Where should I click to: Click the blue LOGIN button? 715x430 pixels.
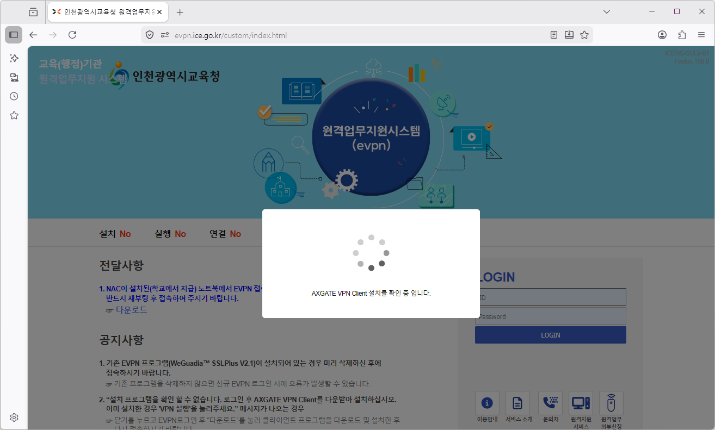tap(551, 335)
